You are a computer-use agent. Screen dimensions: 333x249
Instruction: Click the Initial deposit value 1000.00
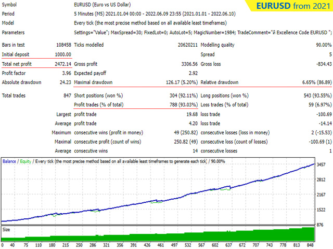pos(63,54)
